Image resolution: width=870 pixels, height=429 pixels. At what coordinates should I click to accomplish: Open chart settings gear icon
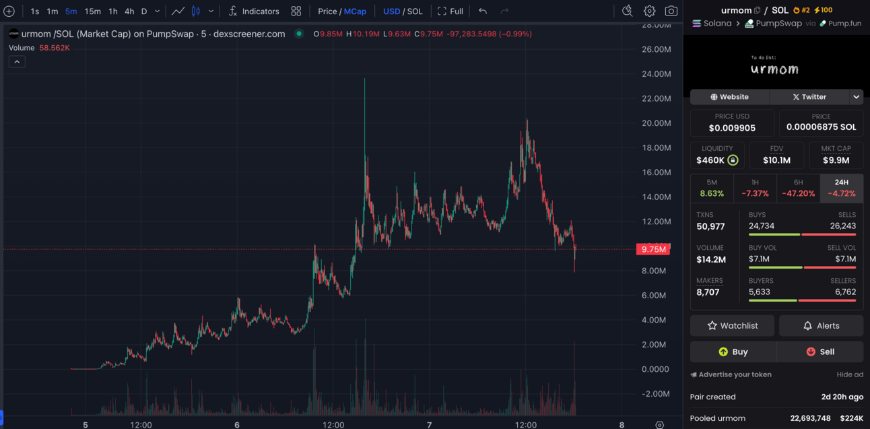(649, 11)
